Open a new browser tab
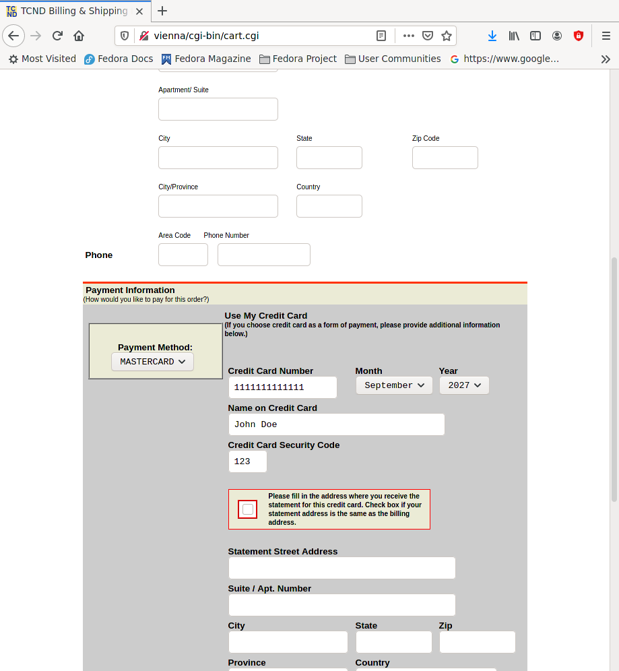This screenshot has width=619, height=671. [x=162, y=11]
